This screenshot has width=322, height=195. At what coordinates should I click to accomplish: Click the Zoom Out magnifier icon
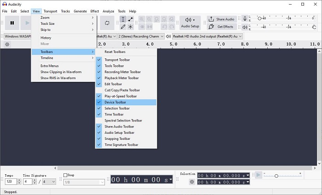click(149, 19)
